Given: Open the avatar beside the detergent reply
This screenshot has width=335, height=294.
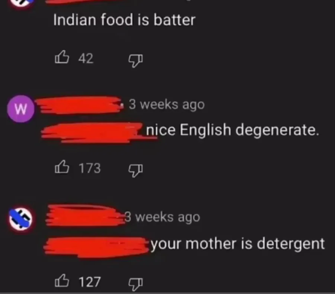Looking at the screenshot, I should pos(20,219).
